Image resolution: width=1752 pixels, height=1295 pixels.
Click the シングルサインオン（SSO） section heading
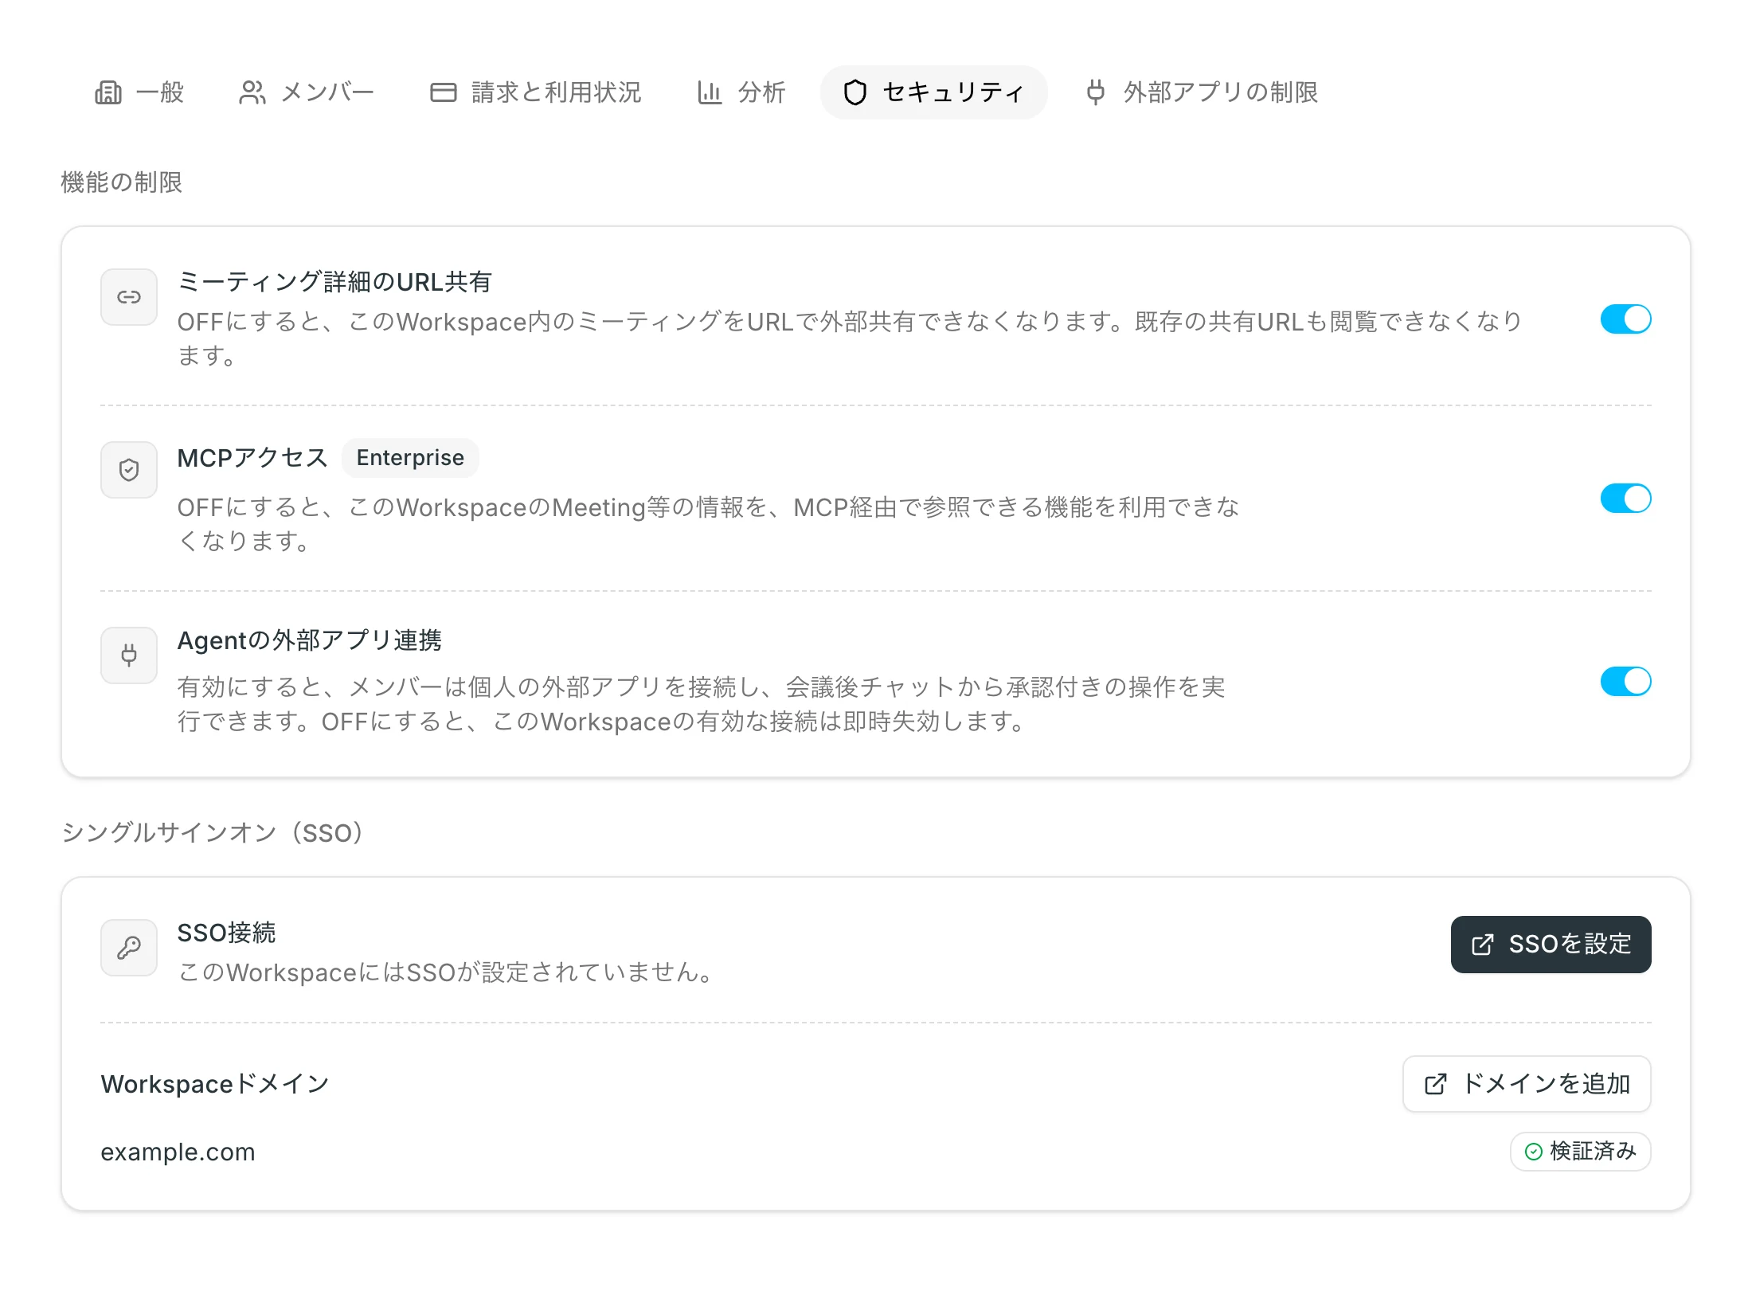point(213,833)
